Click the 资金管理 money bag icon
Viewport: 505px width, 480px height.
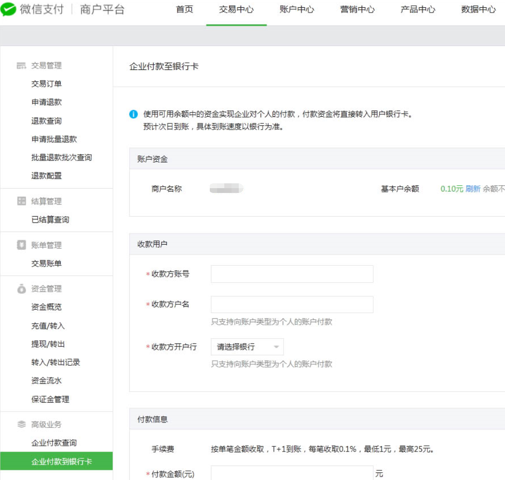pos(21,288)
